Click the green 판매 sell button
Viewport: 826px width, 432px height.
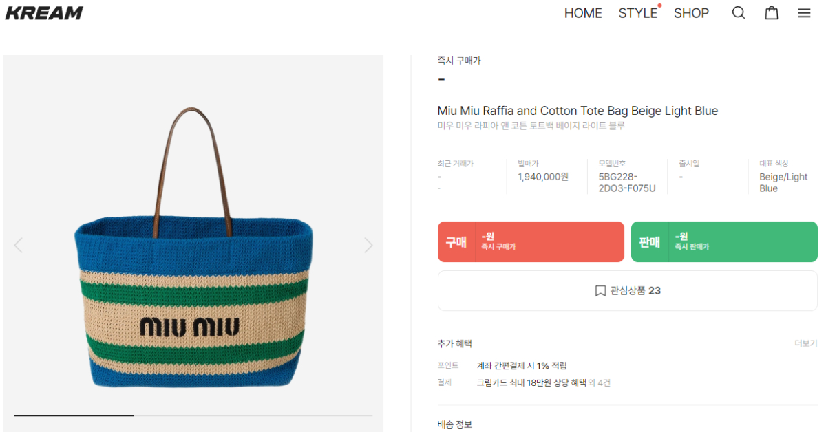pyautogui.click(x=724, y=241)
